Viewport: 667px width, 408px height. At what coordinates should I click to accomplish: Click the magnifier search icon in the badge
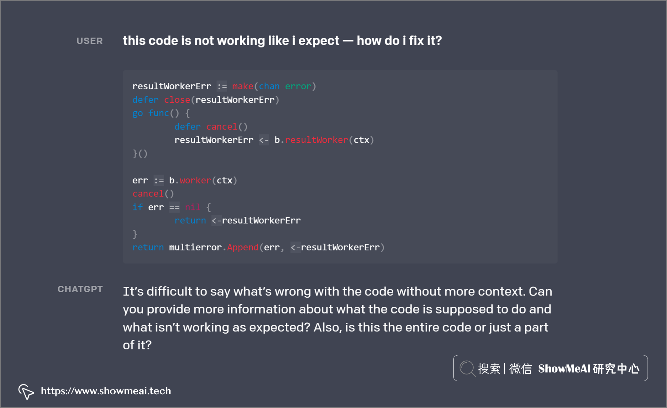467,368
